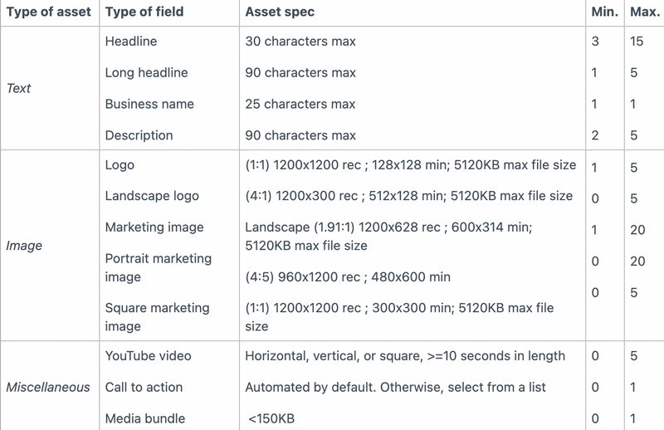Click the 'Asset spec' column header
Screen dimensions: 664x430
[280, 12]
